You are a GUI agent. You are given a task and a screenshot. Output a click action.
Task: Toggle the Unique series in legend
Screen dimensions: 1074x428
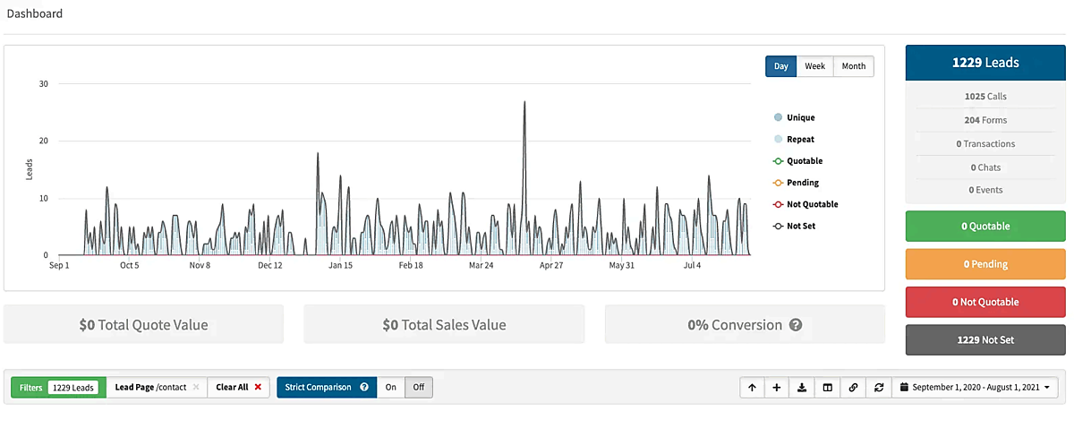pyautogui.click(x=800, y=117)
